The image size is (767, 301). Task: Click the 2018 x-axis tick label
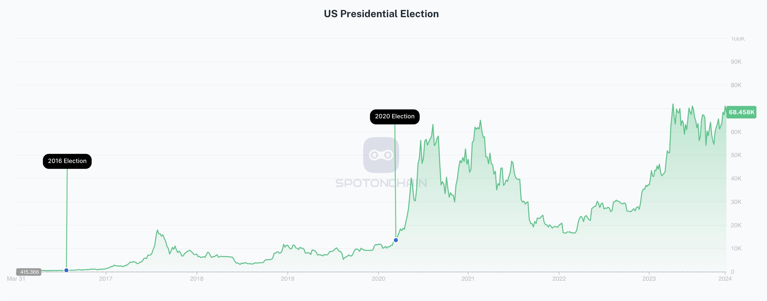point(197,279)
